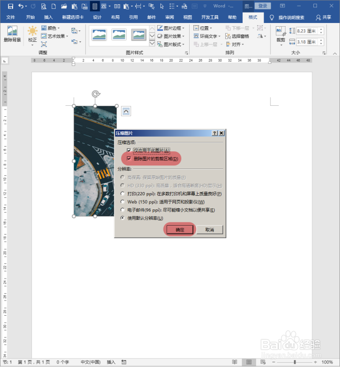Viewport: 340px width, 367px height.
Task: Close the Compress Pictures dialog with X
Action: click(x=221, y=133)
